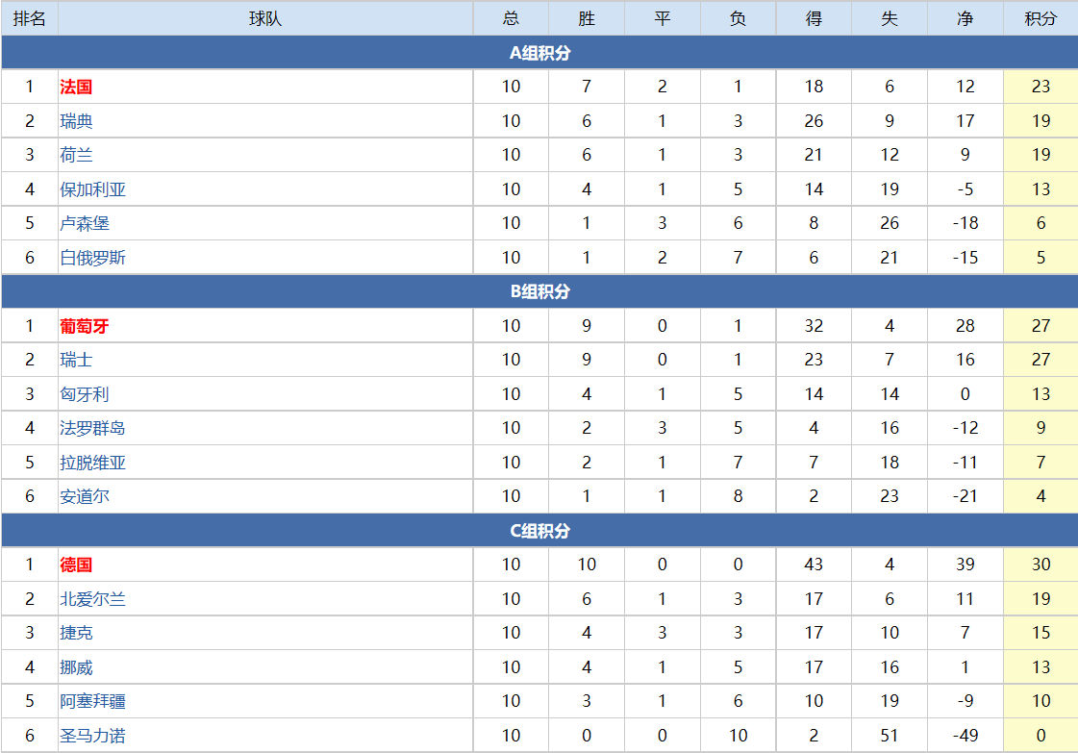Select the 圣马力诺 team link
This screenshot has width=1078, height=753.
pyautogui.click(x=93, y=735)
